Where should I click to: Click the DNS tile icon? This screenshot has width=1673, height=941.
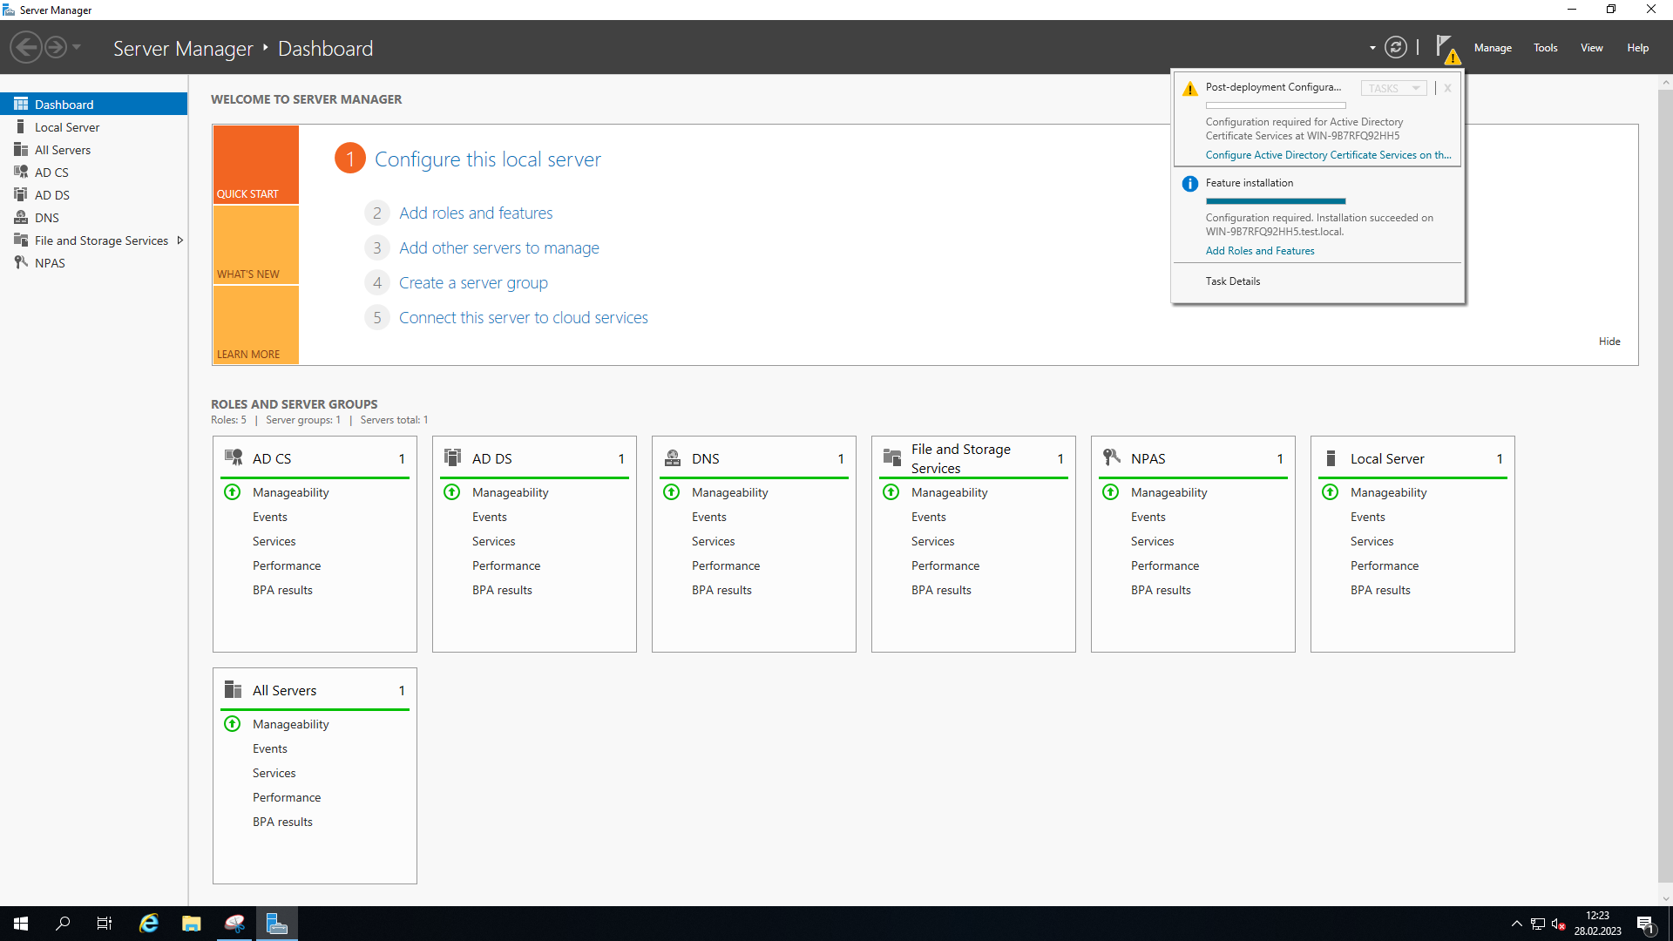pyautogui.click(x=673, y=457)
